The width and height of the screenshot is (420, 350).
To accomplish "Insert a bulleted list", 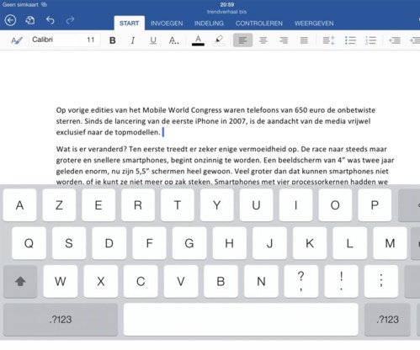I will tap(350, 40).
